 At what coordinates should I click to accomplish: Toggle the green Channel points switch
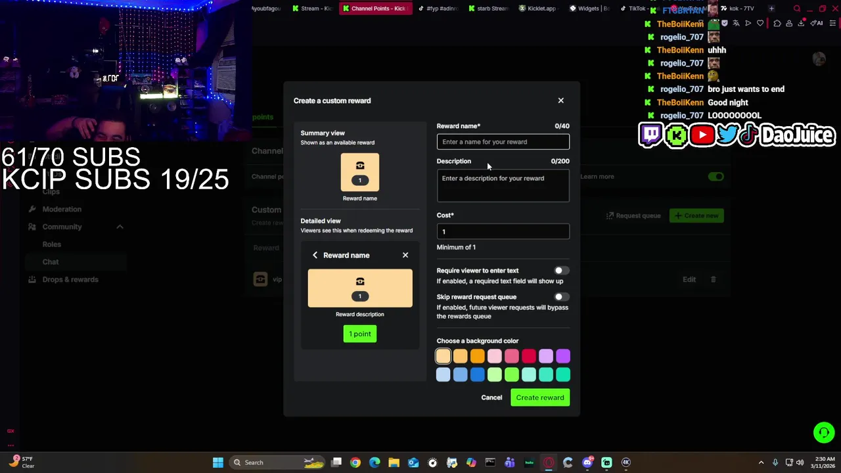pos(716,177)
